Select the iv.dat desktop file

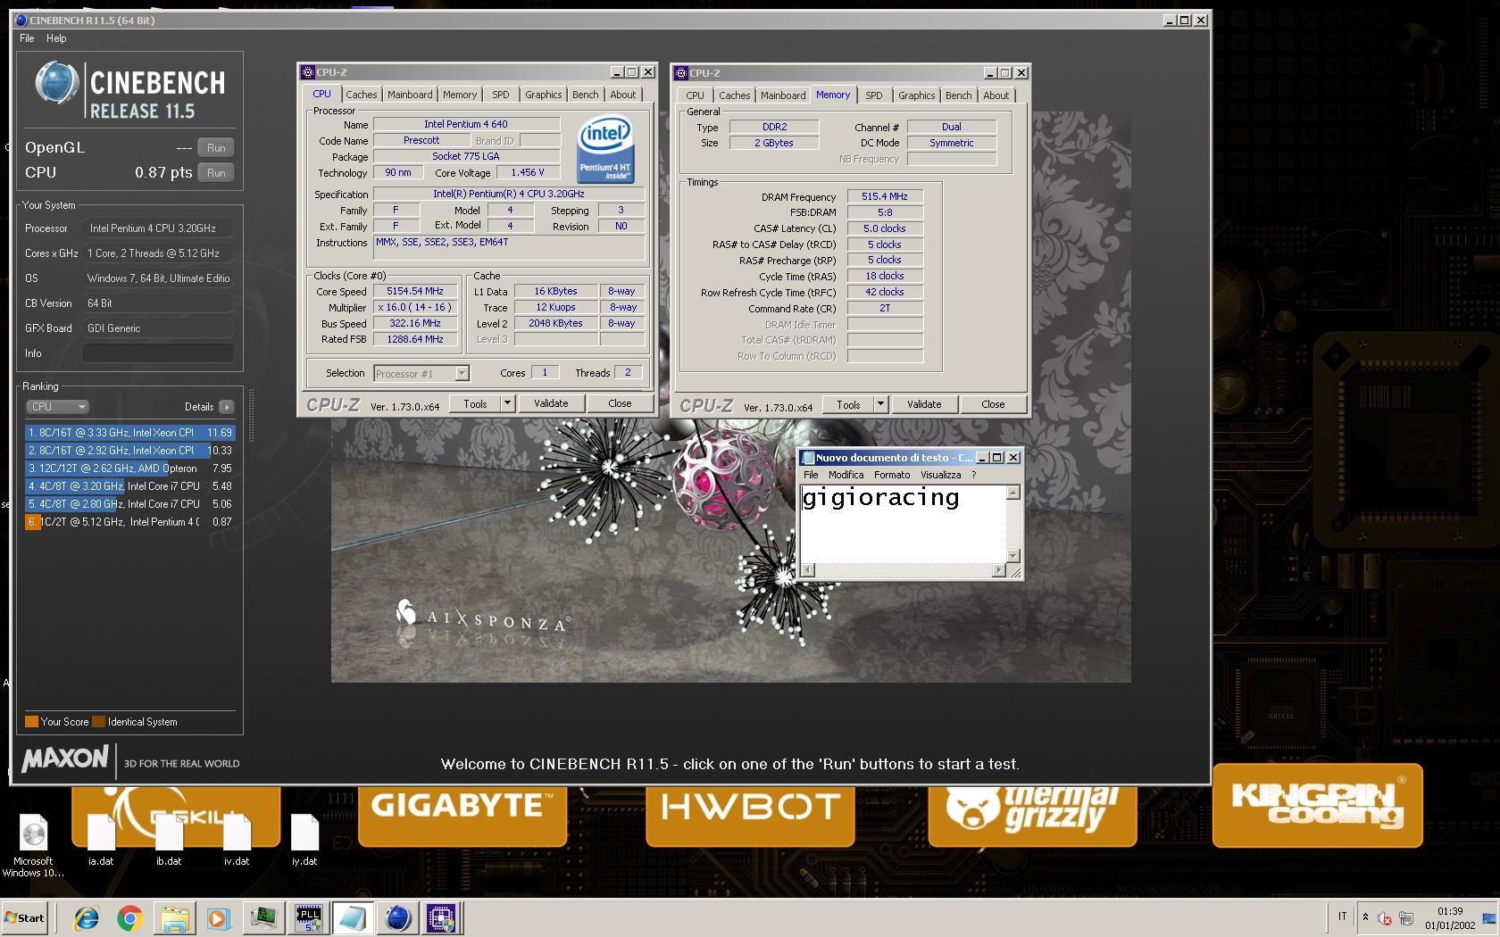click(x=237, y=841)
